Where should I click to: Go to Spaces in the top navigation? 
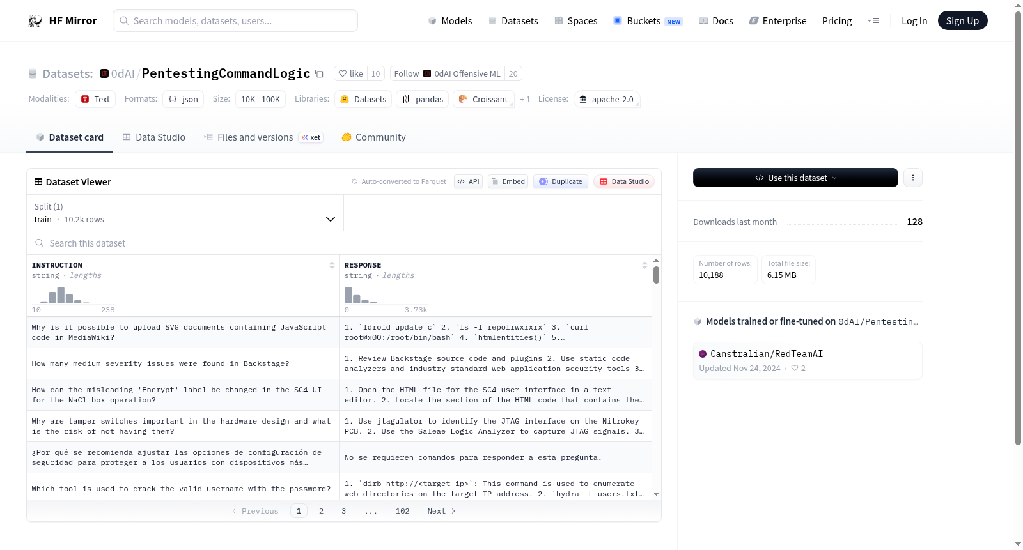576,20
